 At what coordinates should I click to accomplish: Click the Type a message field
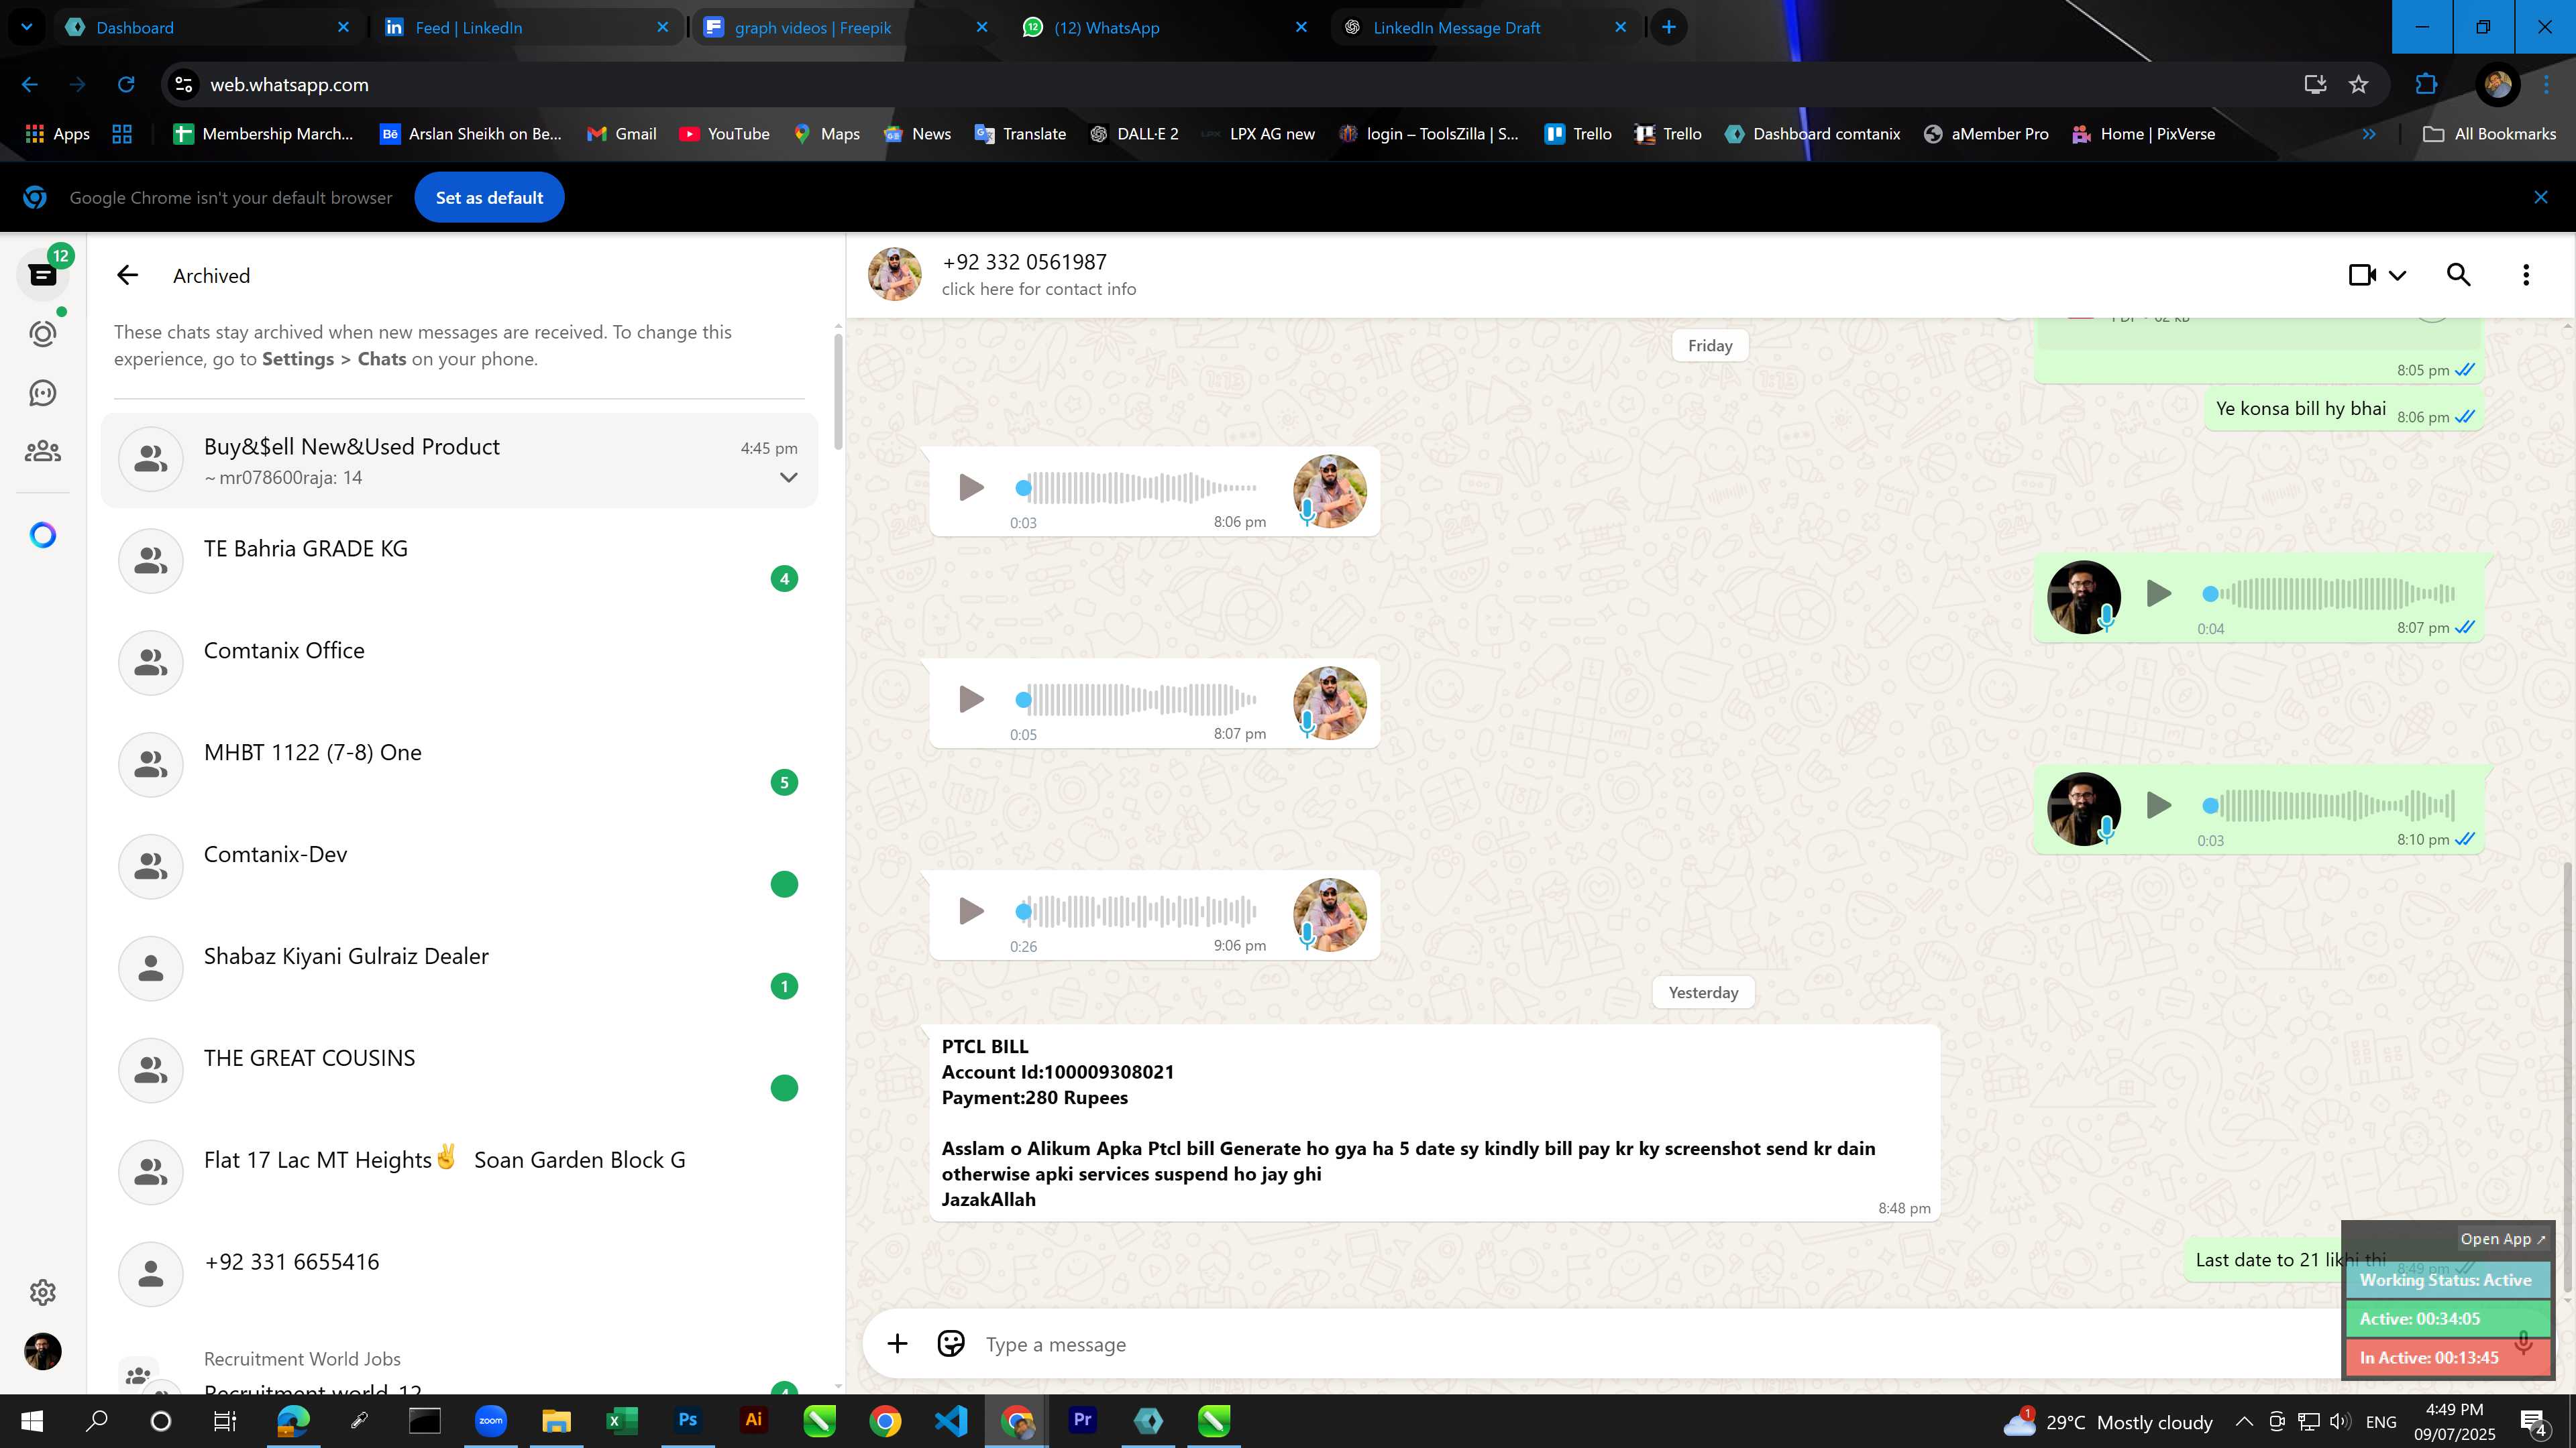[x=1660, y=1344]
